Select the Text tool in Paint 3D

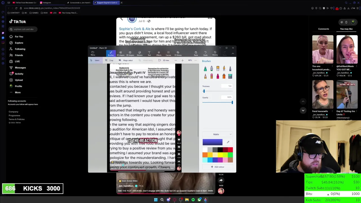point(149,53)
